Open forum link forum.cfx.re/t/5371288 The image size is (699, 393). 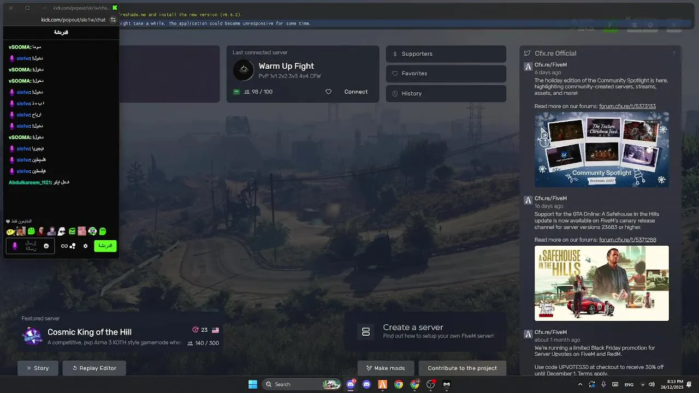[627, 240]
